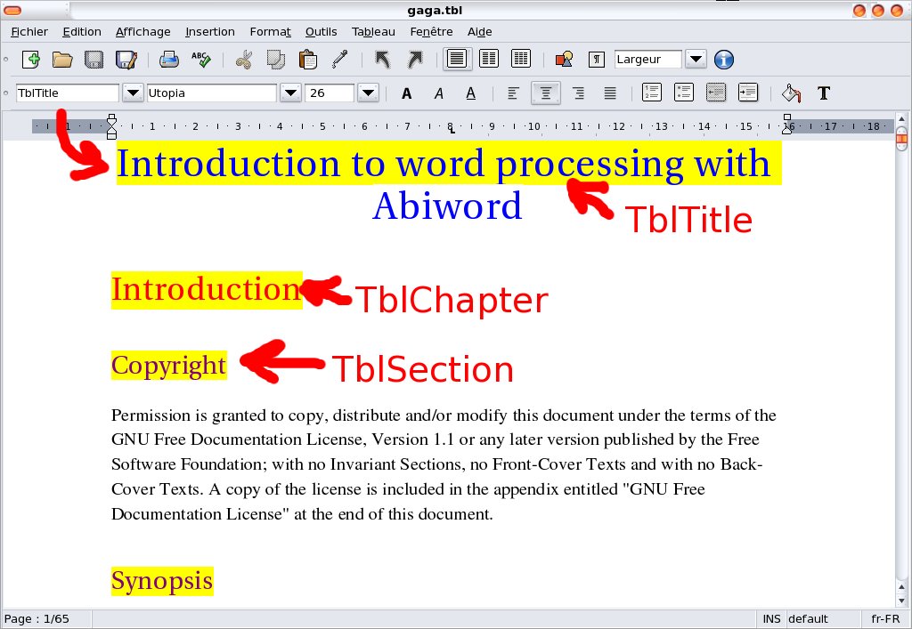Activate the format painter brush icon
This screenshot has width=912, height=629.
coord(339,60)
